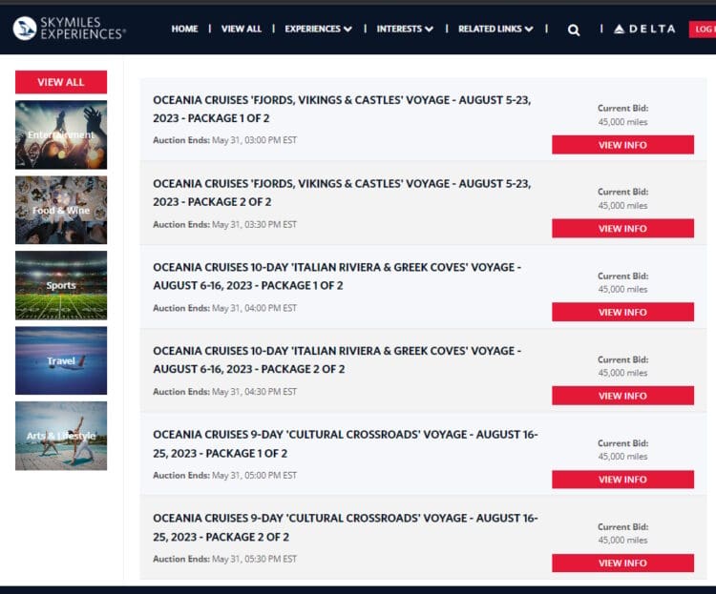Open Italian Riviera Package 1 of 2 title

pyautogui.click(x=337, y=276)
